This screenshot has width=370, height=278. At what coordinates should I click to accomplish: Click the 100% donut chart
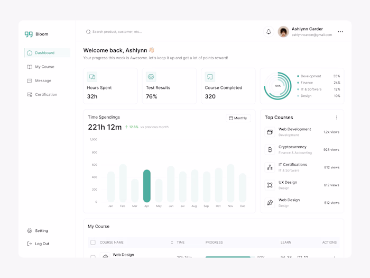pyautogui.click(x=277, y=86)
